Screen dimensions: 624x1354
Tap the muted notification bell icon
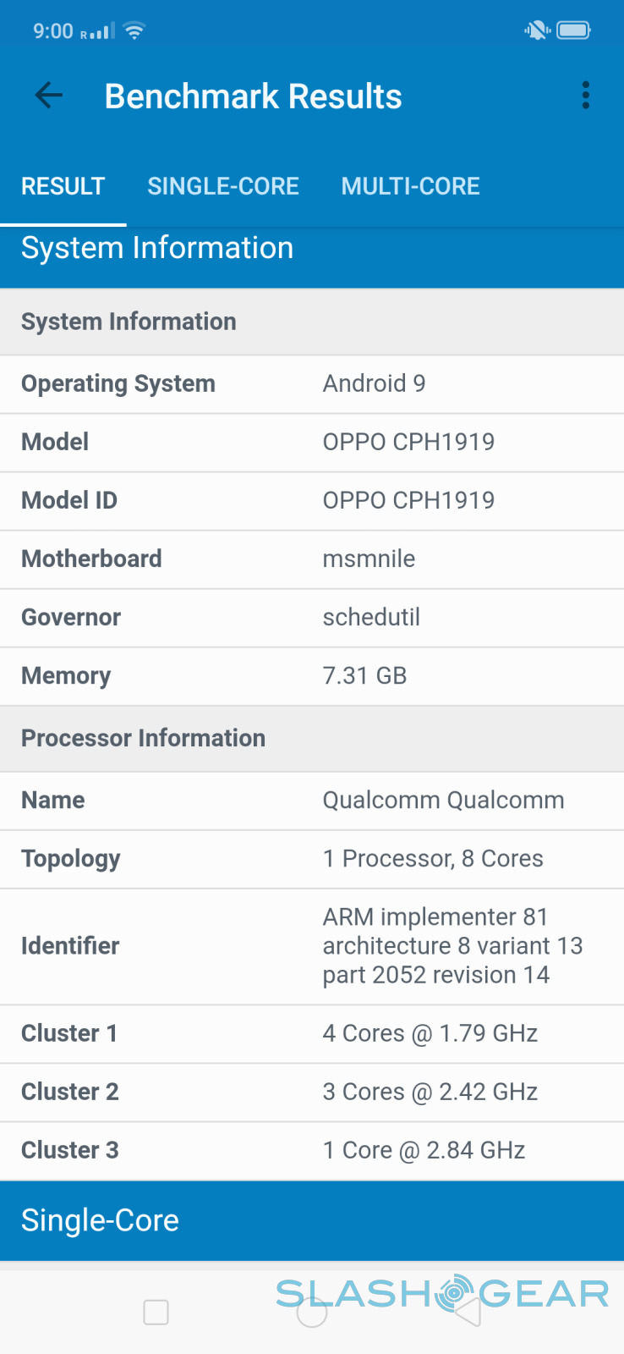click(536, 31)
